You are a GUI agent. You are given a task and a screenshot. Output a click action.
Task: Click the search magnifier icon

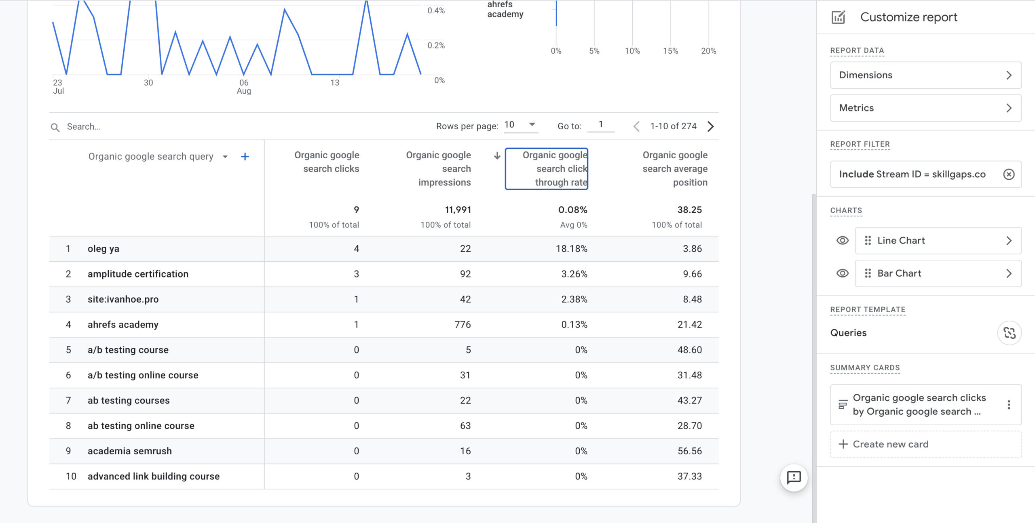[x=55, y=127]
